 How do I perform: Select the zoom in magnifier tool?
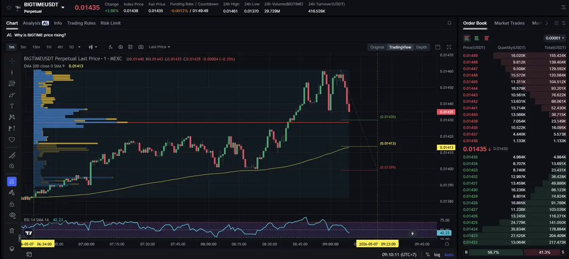(x=11, y=166)
